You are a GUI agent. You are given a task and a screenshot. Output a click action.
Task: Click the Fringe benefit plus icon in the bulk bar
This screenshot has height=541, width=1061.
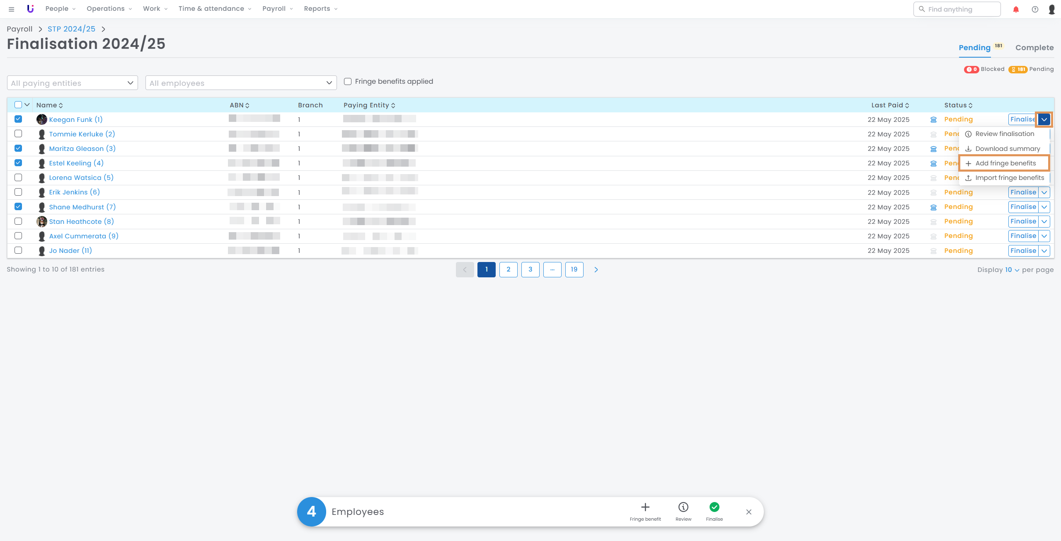pyautogui.click(x=645, y=507)
